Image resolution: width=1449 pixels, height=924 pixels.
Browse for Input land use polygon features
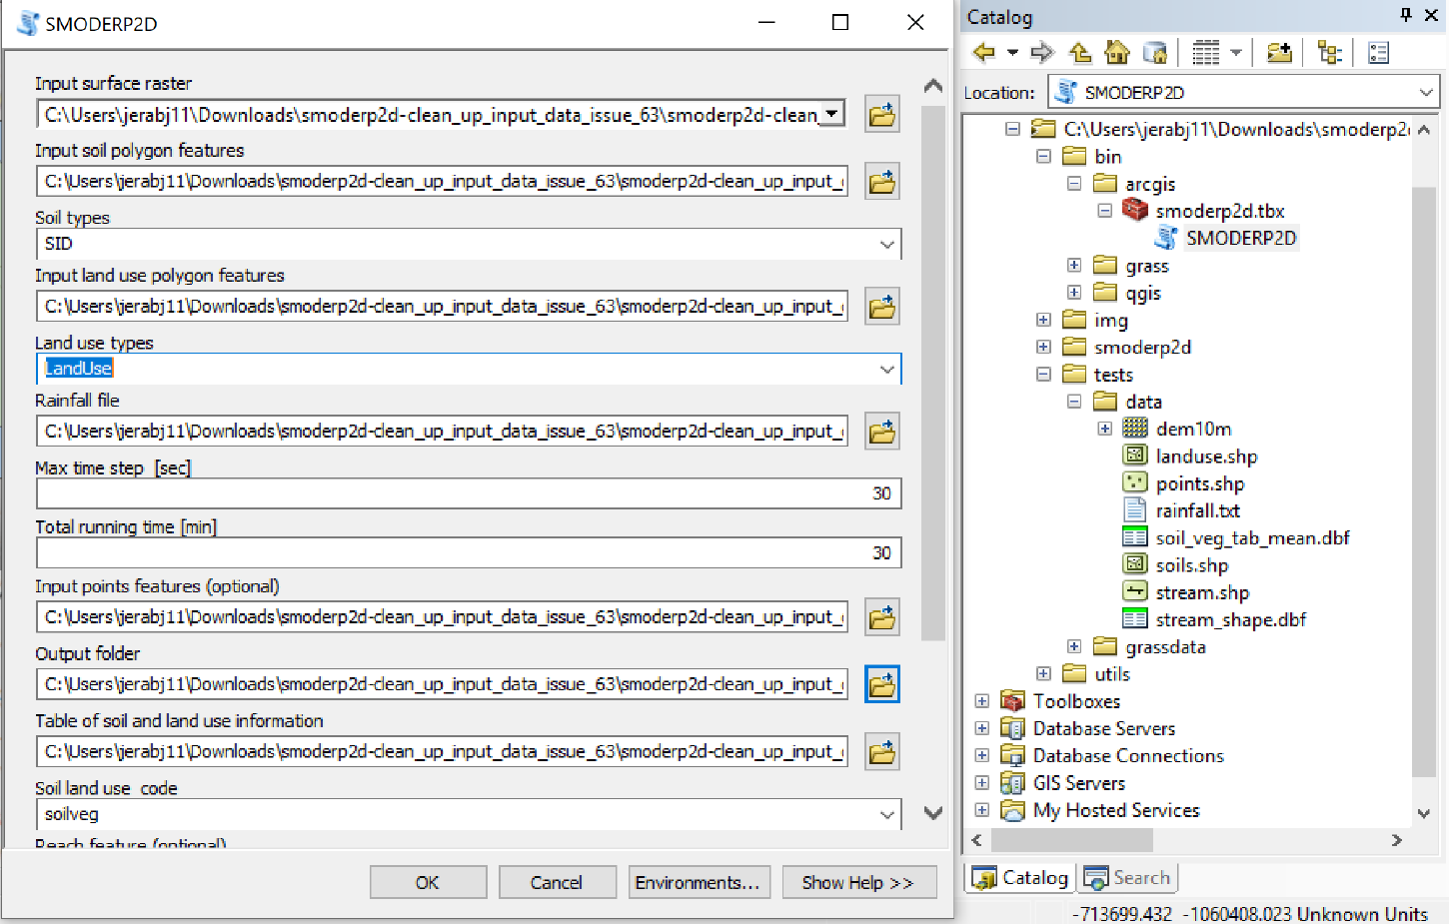(882, 307)
